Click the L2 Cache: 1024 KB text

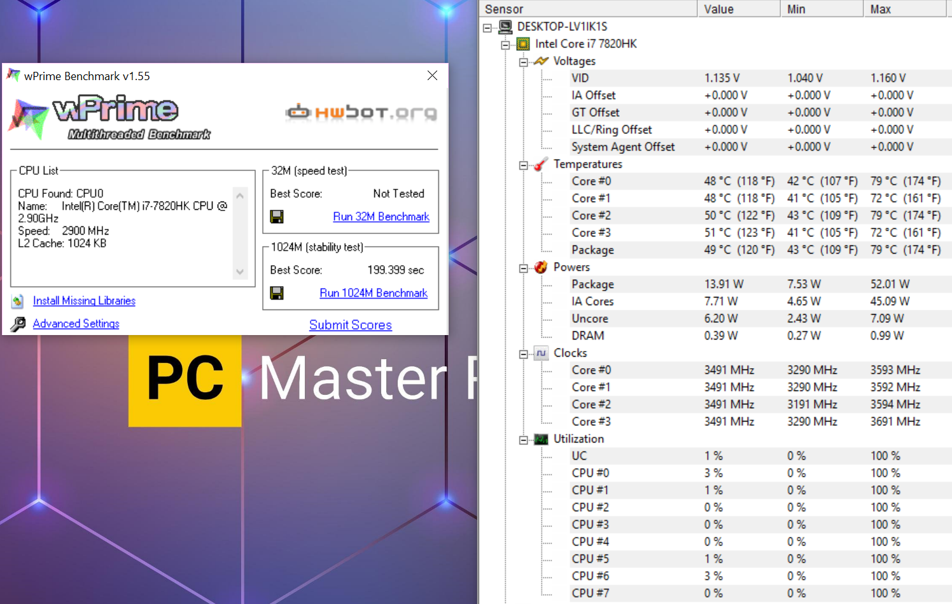[x=62, y=243]
